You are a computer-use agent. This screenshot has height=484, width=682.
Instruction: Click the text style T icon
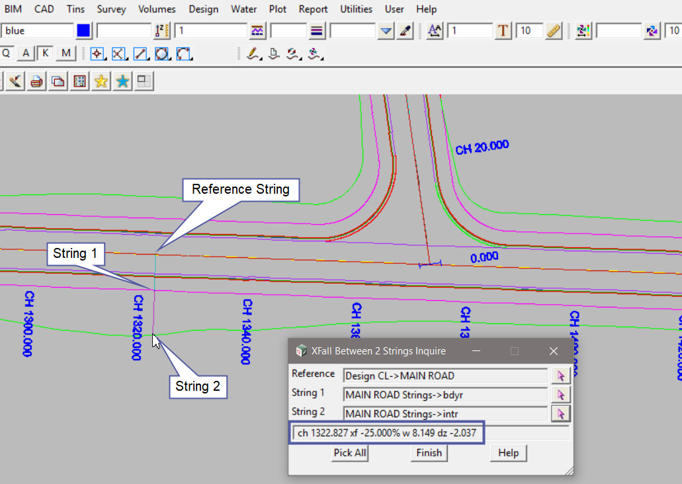click(503, 31)
